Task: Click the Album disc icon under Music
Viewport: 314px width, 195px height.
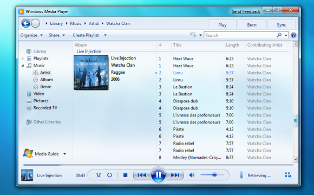Action: (x=35, y=80)
